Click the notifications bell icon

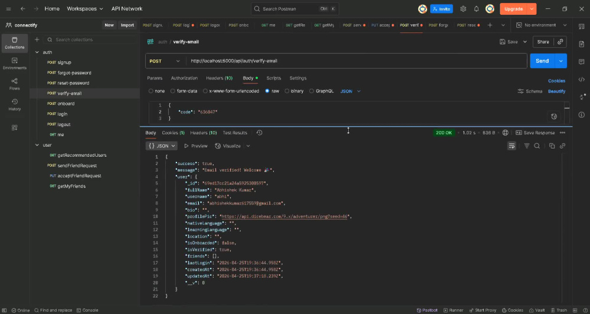476,9
